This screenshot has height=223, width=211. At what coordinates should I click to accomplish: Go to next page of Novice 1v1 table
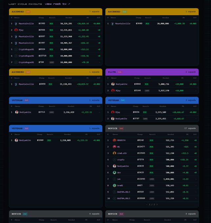157,205
